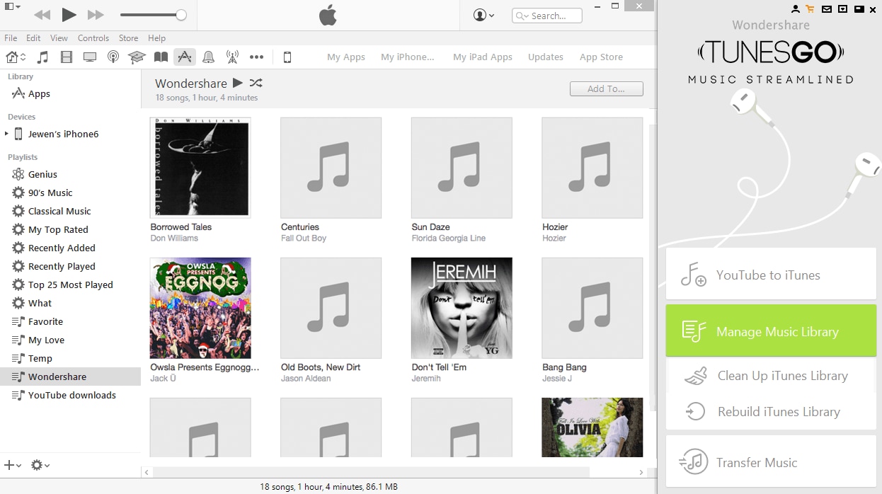Select Rebuild iTunes Library option
The image size is (882, 494).
click(771, 411)
